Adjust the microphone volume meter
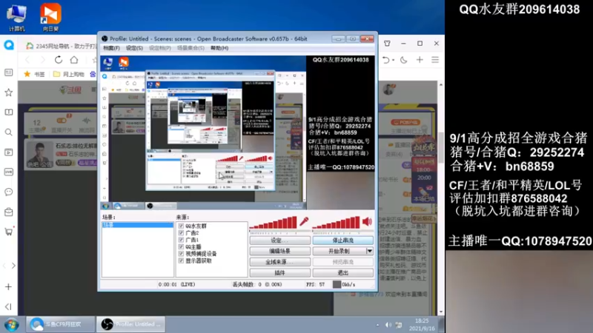The height and width of the screenshot is (333, 593). click(x=273, y=223)
